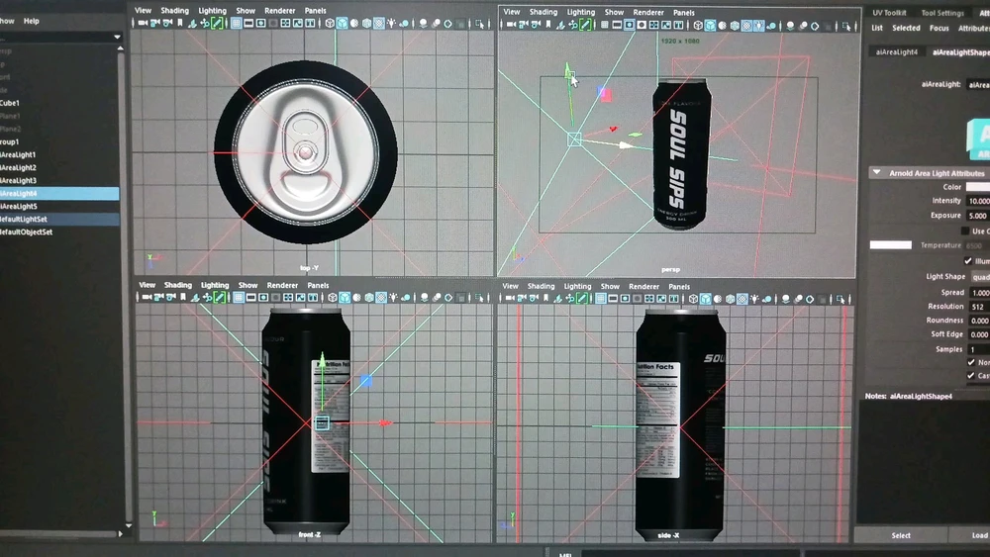This screenshot has height=557, width=990.
Task: Enable Wireframe shading icon in persp viewport
Action: (698, 25)
